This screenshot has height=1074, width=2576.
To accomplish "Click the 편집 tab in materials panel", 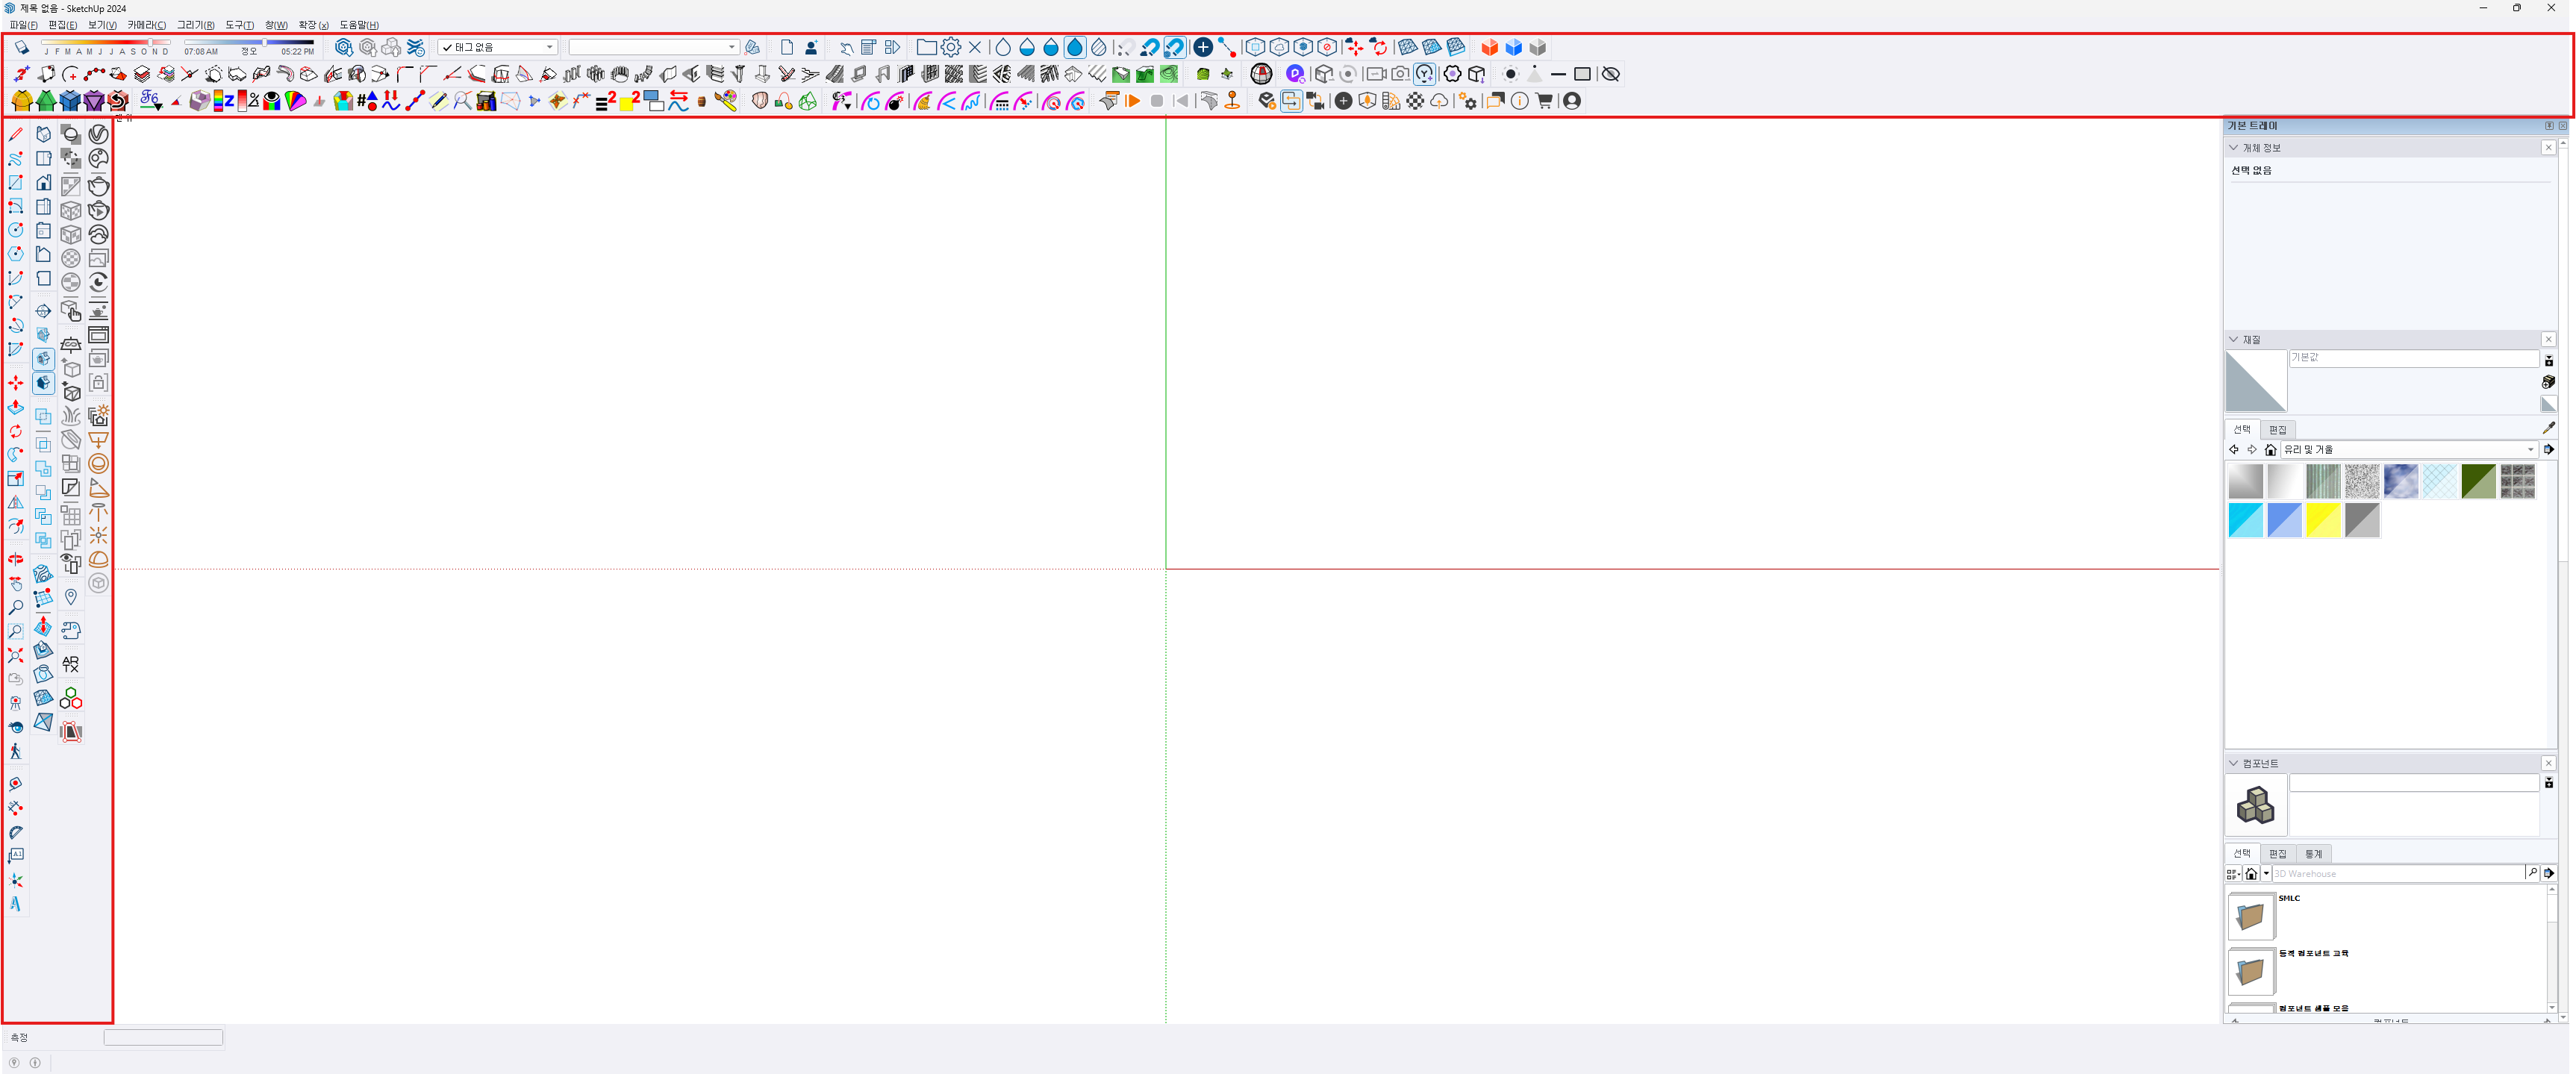I will coord(2278,429).
